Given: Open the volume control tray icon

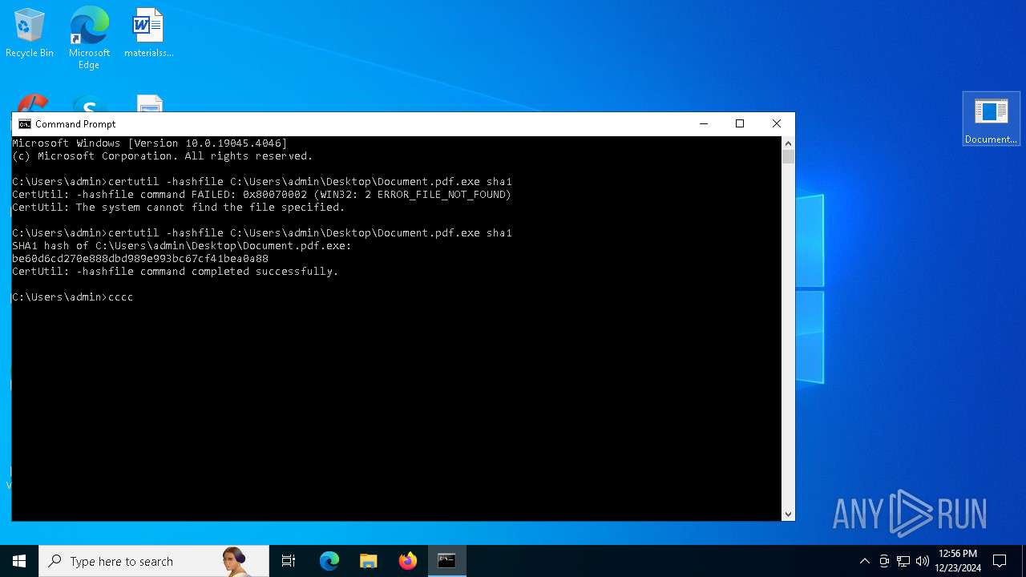Looking at the screenshot, I should [x=923, y=561].
